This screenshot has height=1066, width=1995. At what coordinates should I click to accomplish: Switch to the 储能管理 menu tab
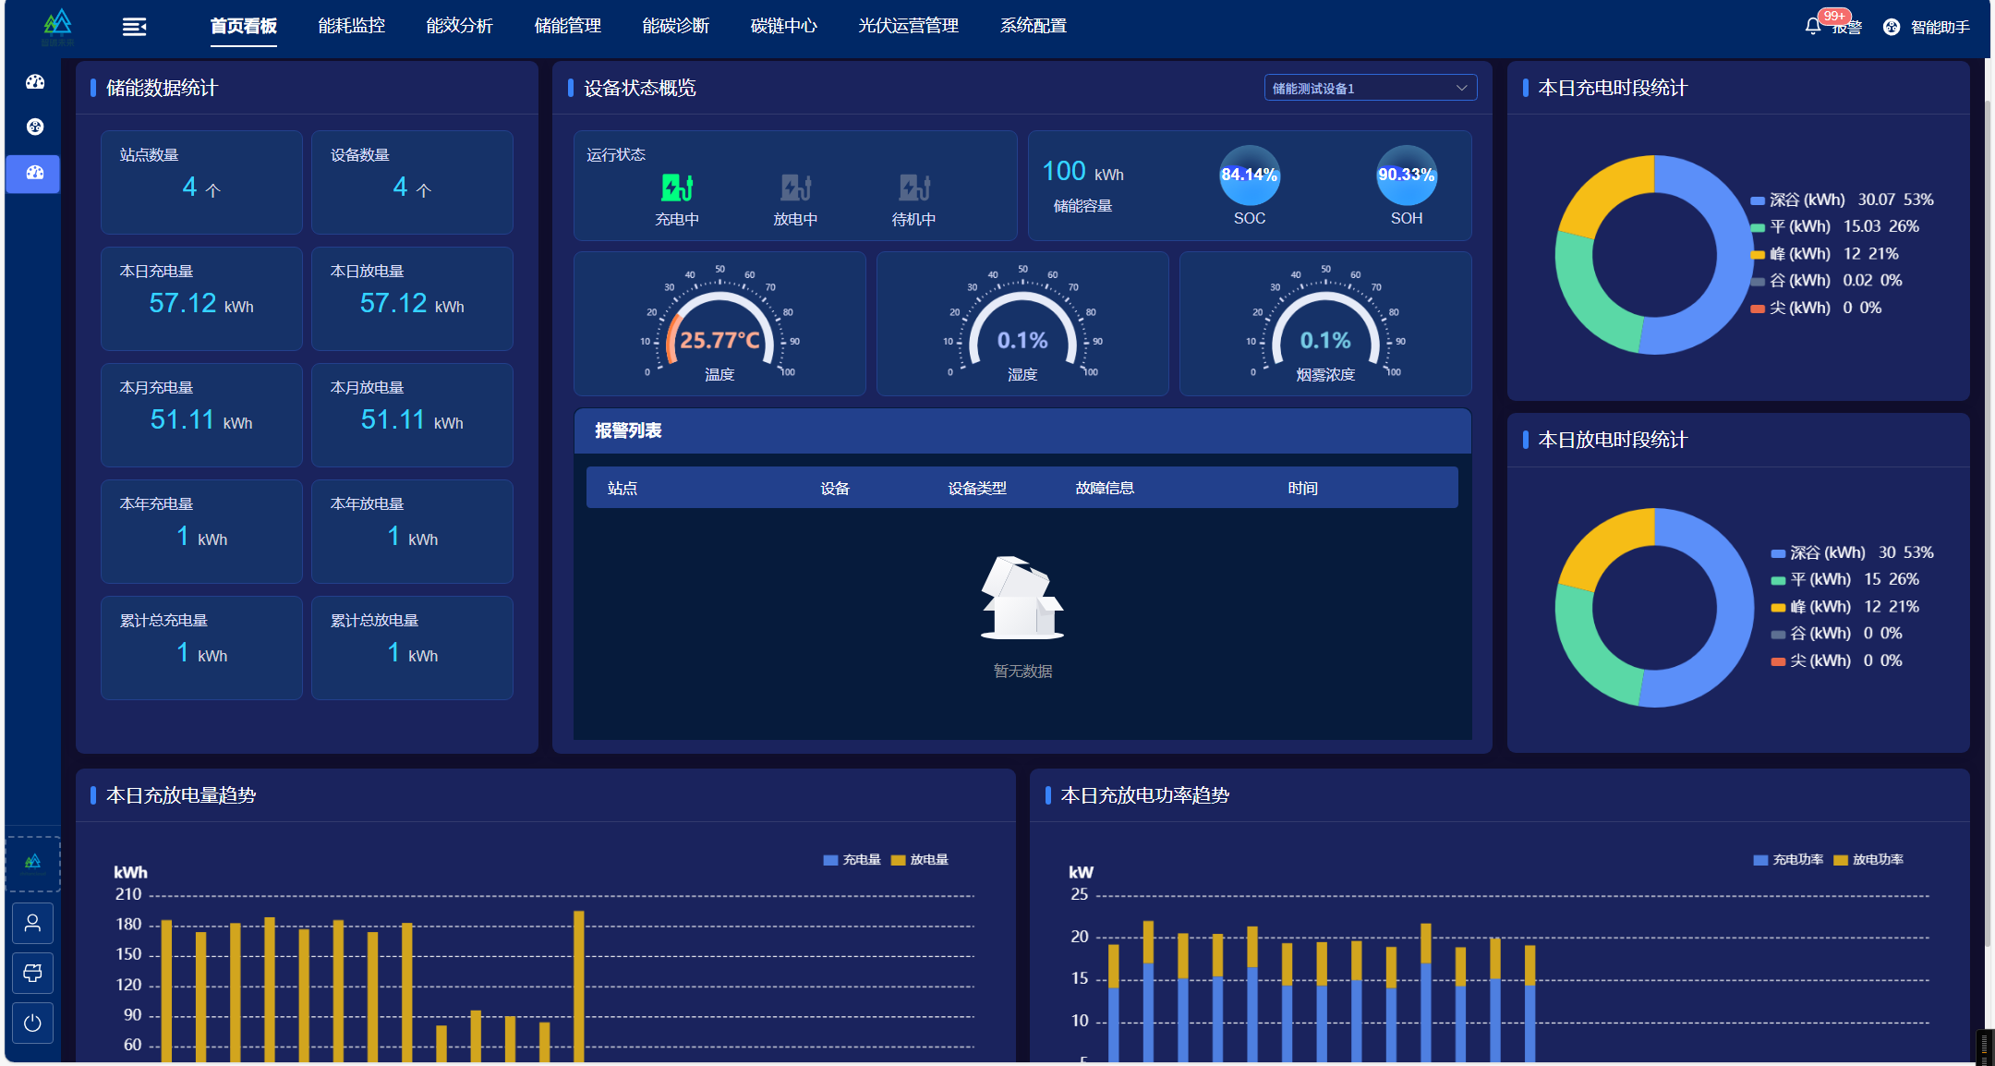point(567,26)
